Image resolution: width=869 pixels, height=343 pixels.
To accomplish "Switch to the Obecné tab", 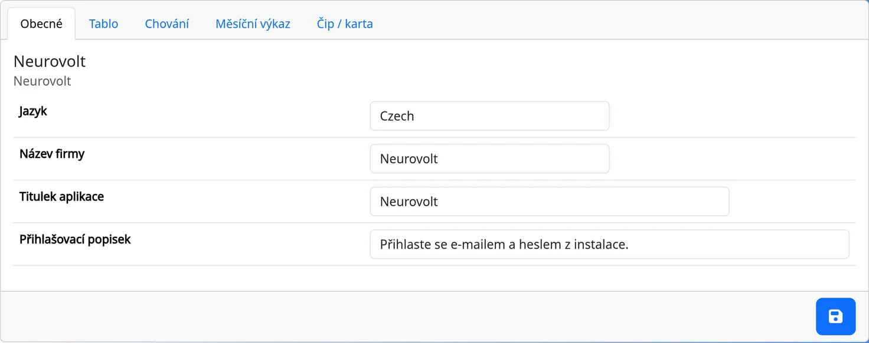I will coord(41,24).
